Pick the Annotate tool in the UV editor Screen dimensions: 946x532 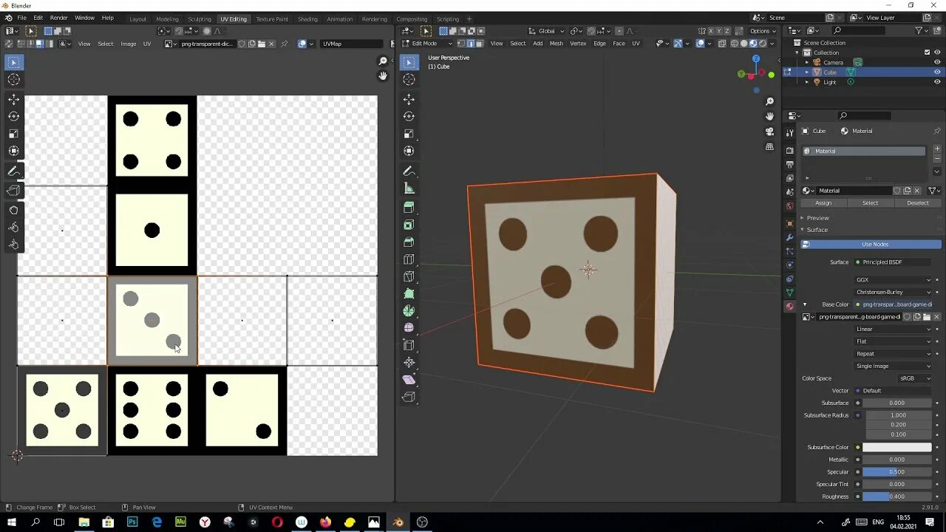tap(13, 171)
